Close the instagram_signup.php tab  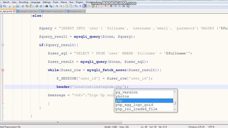click(x=14, y=11)
